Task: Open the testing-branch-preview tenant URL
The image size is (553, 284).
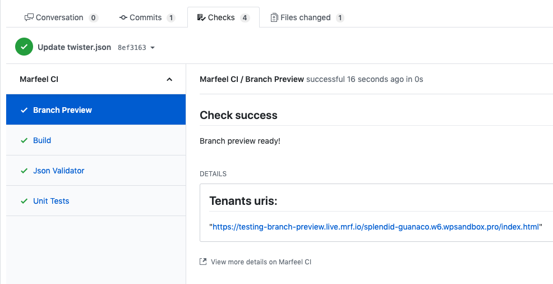Action: point(376,227)
